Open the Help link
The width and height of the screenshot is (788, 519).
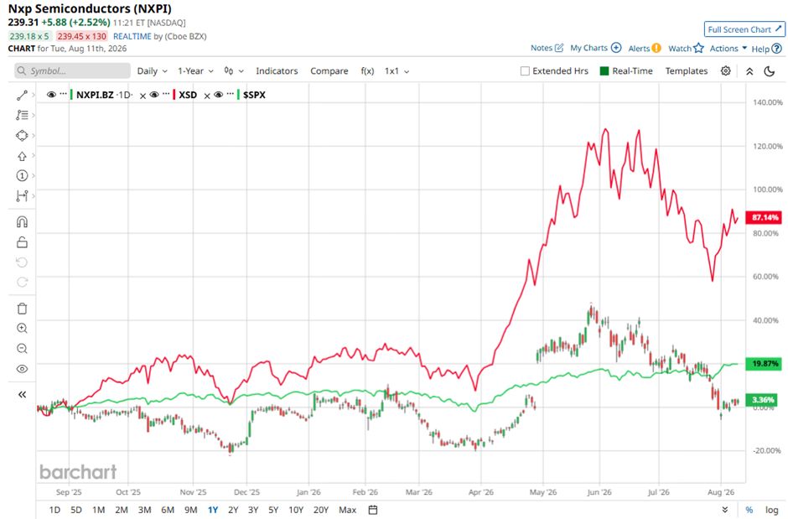tap(766, 49)
